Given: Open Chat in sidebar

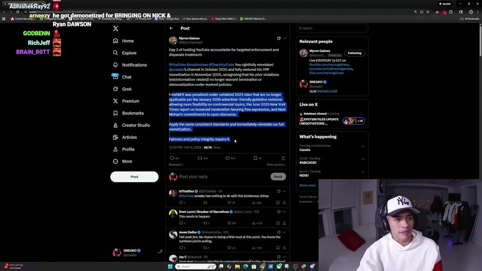Looking at the screenshot, I should [x=122, y=77].
